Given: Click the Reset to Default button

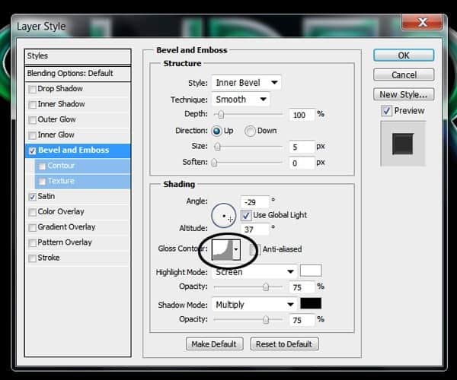Looking at the screenshot, I should pos(284,344).
